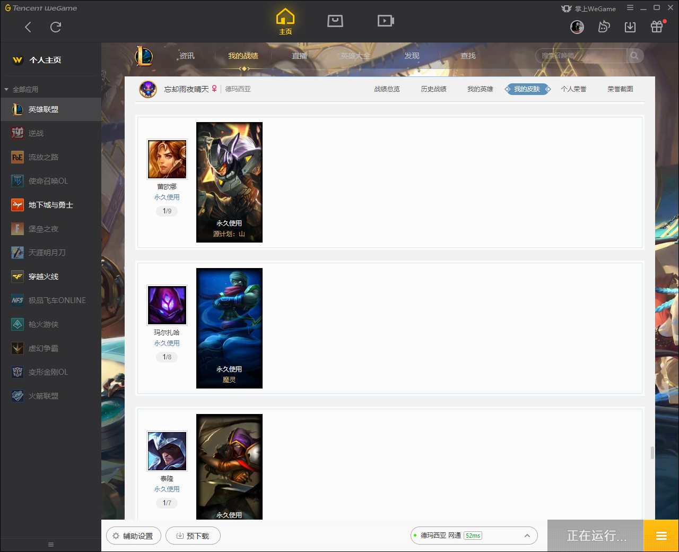This screenshot has width=679, height=552.
Task: Open the friends chat icon
Action: pyautogui.click(x=604, y=27)
